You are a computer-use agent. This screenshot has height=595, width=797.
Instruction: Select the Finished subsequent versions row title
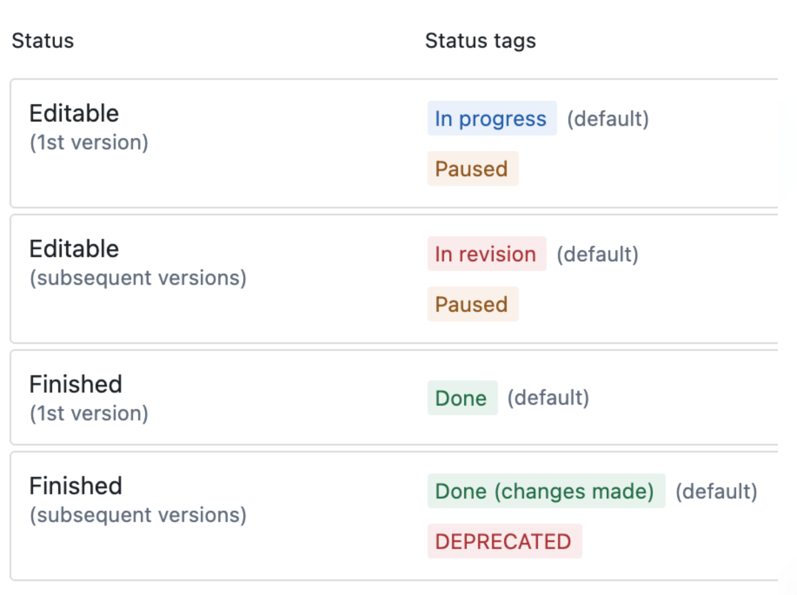(76, 486)
